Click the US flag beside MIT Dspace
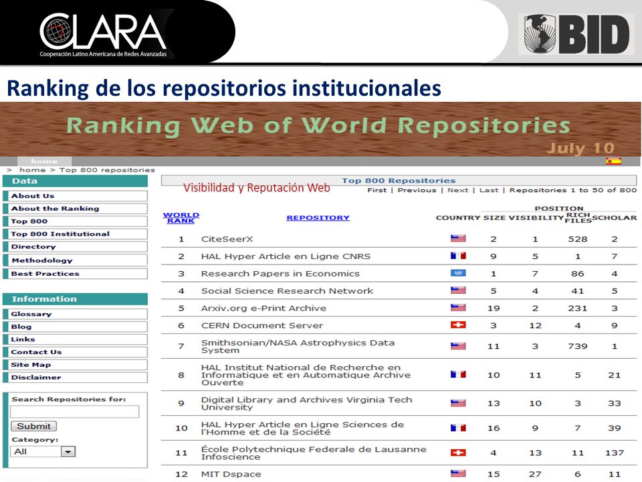This screenshot has height=482, width=642. pos(458,473)
